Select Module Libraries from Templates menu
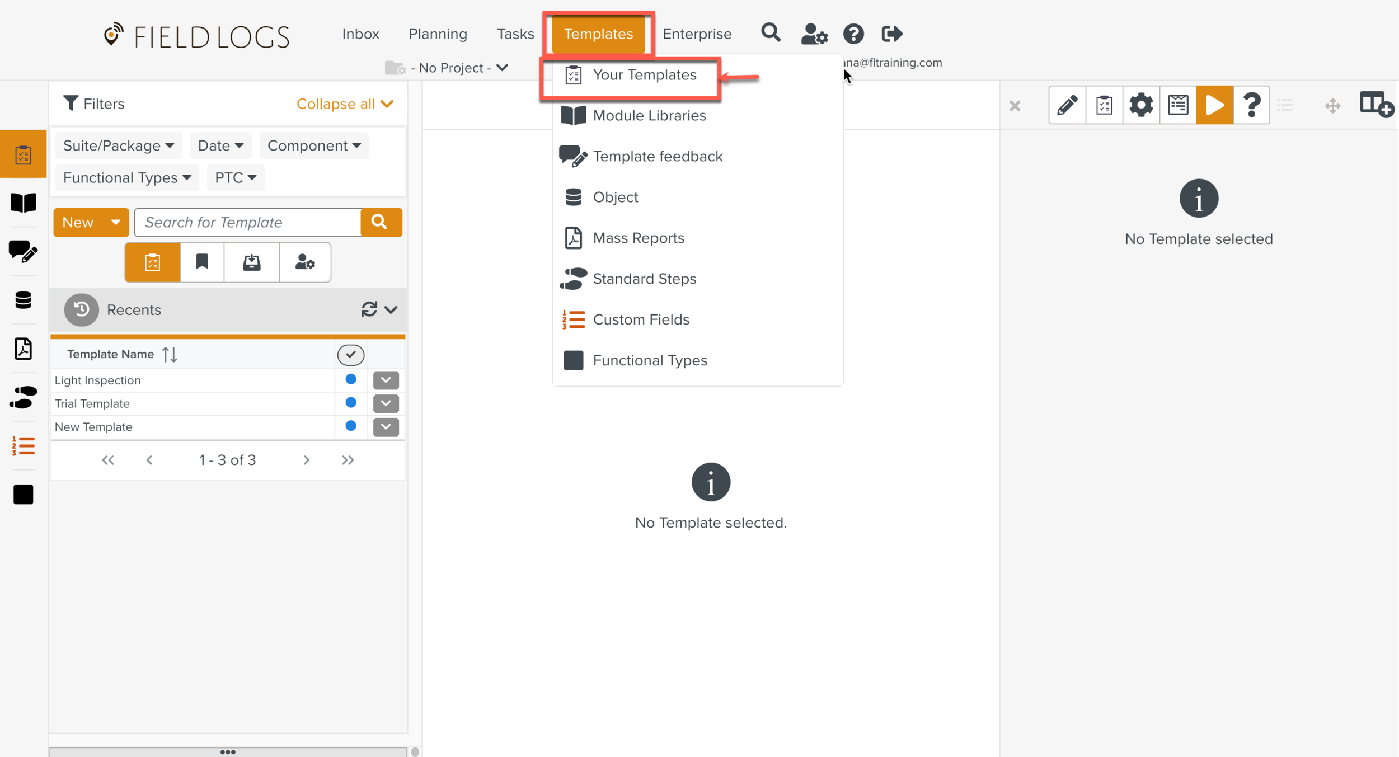Viewport: 1399px width, 757px height. pos(649,115)
